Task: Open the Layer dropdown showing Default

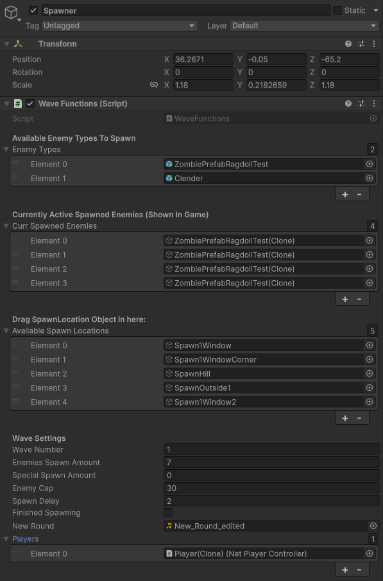Action: (305, 26)
